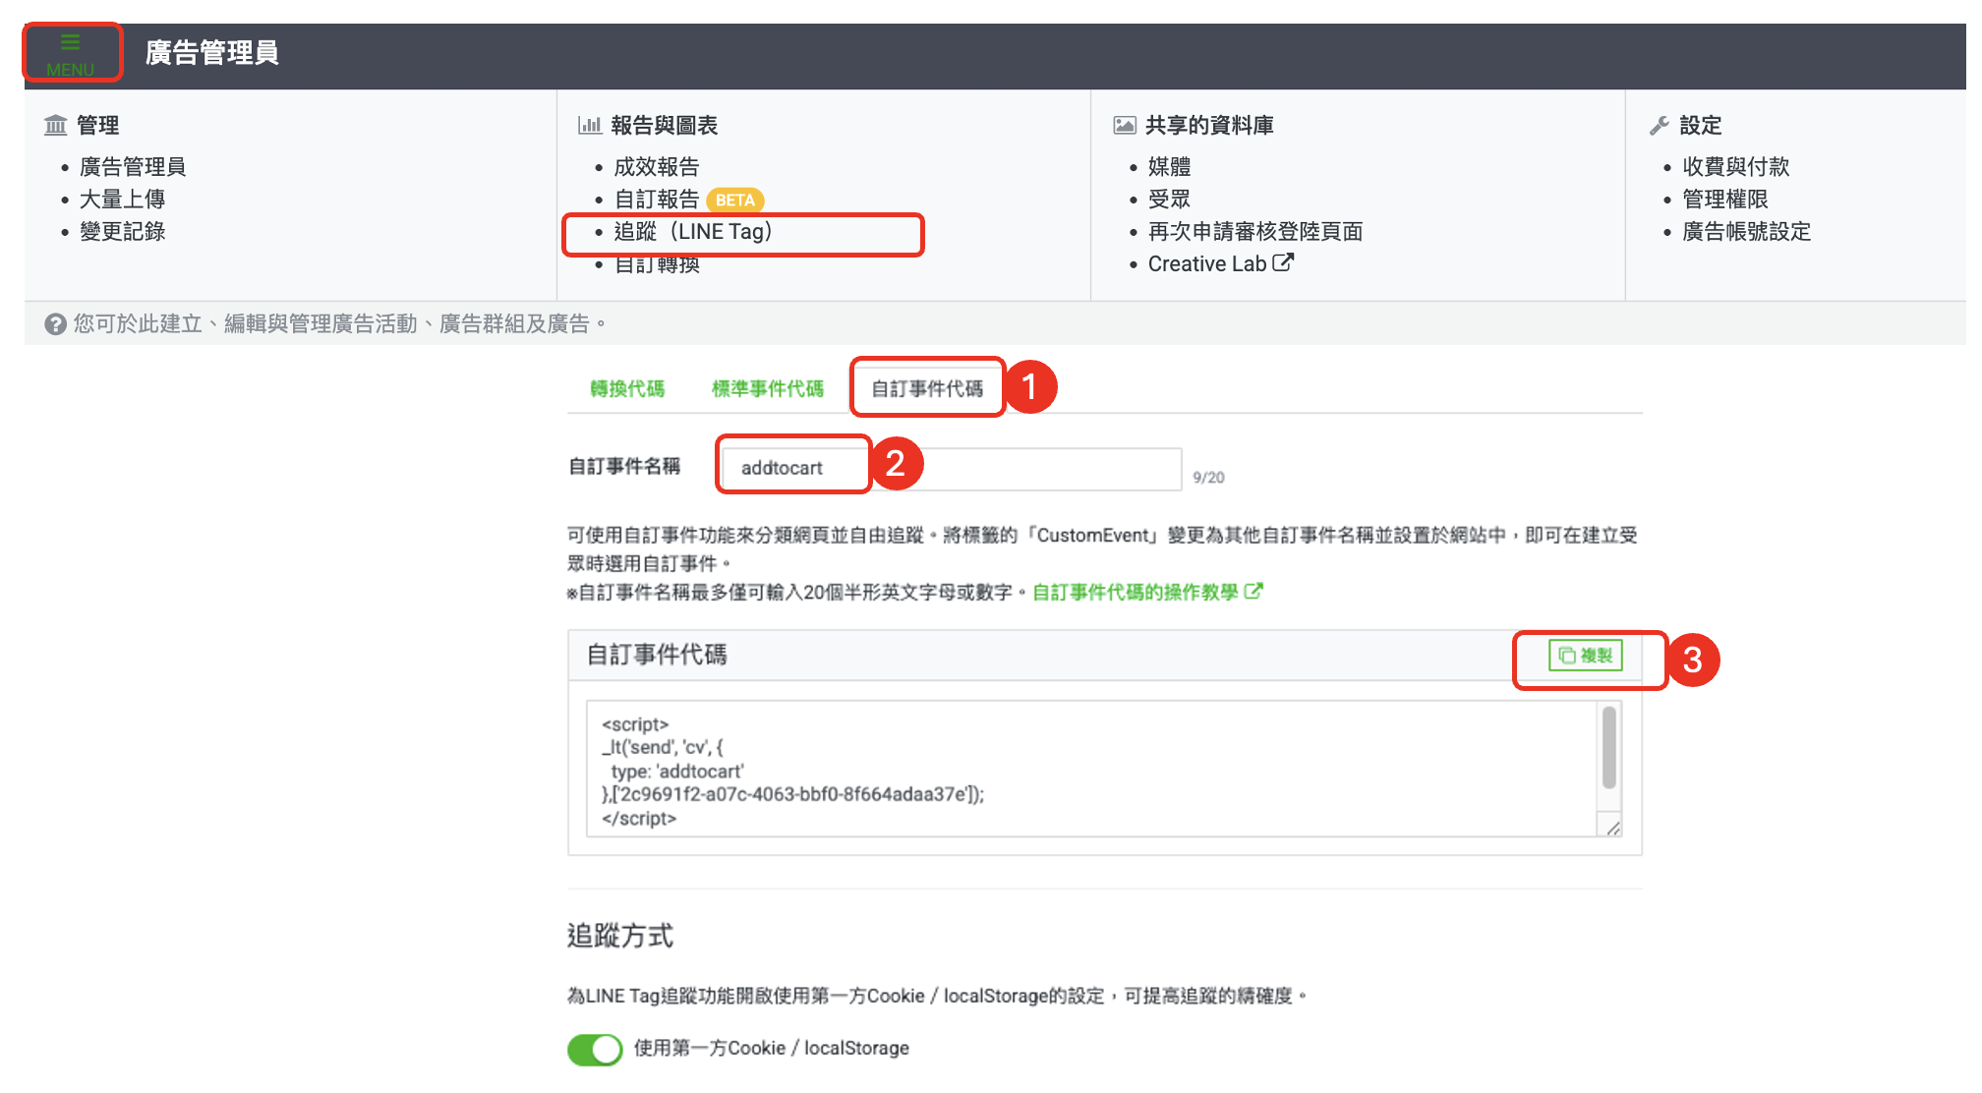Click the 共享的資料庫 section heading
The width and height of the screenshot is (1982, 1093).
point(1209,125)
